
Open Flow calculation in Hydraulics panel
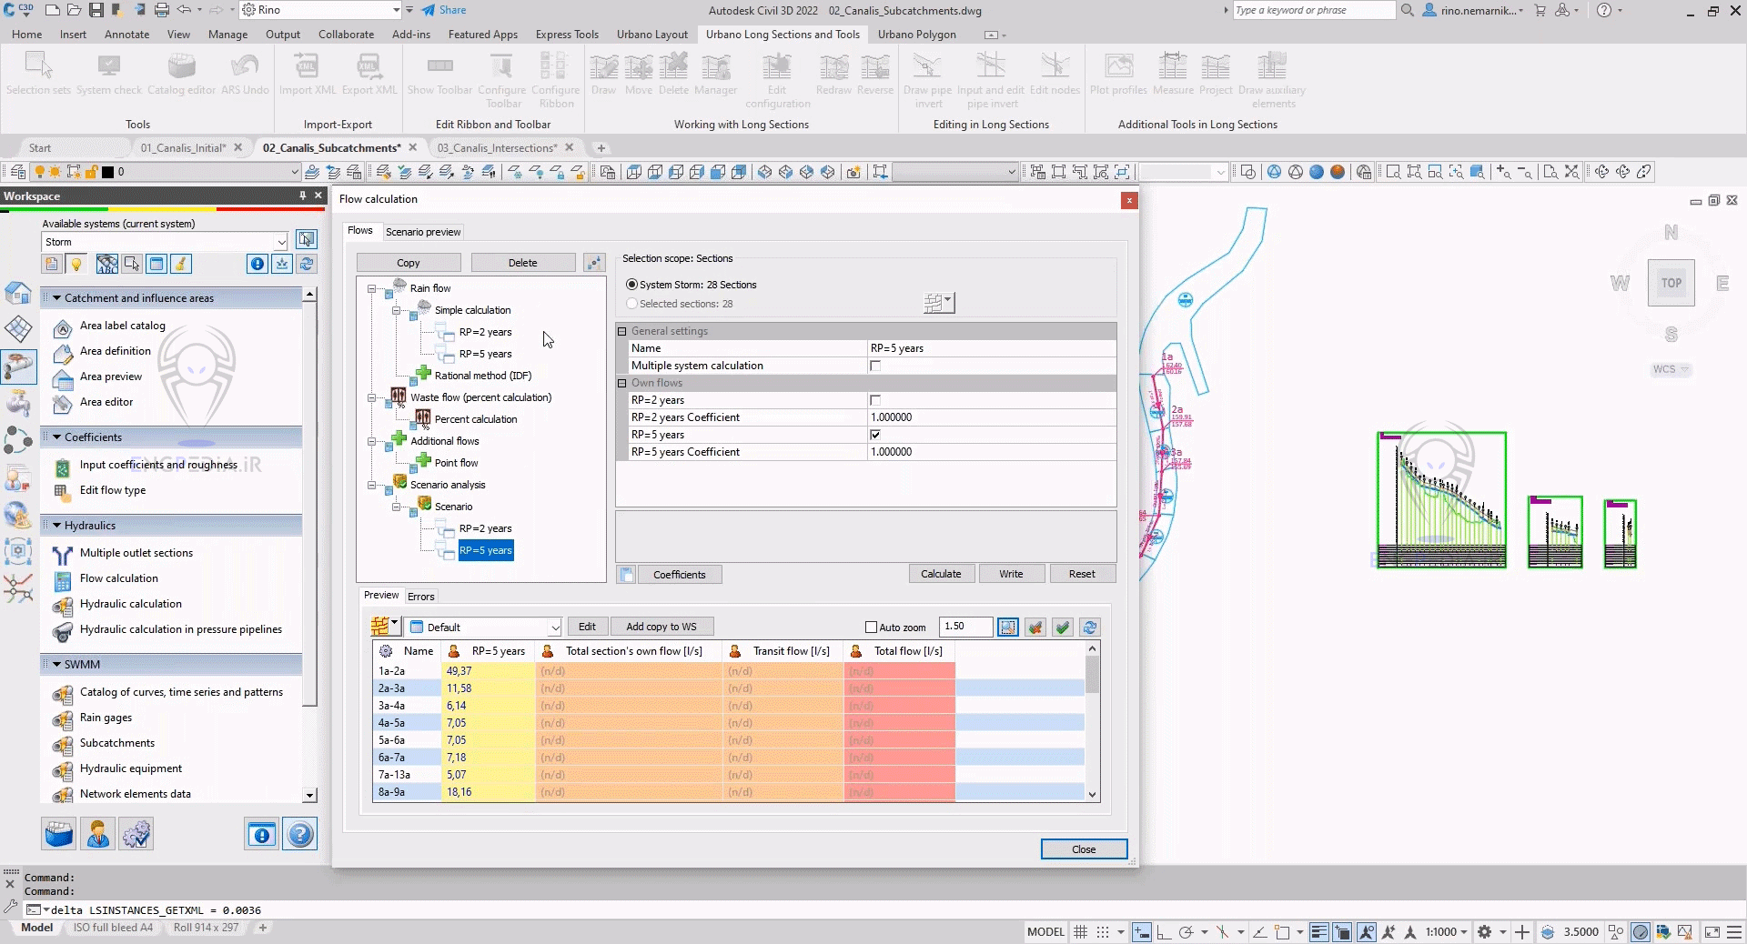click(x=118, y=578)
